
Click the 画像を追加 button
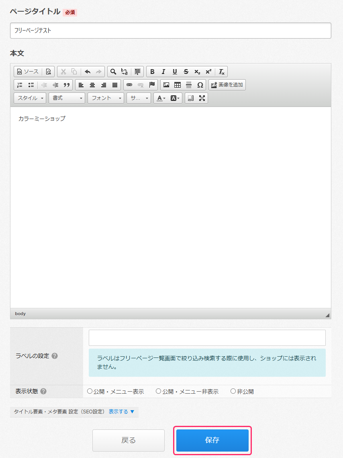227,85
